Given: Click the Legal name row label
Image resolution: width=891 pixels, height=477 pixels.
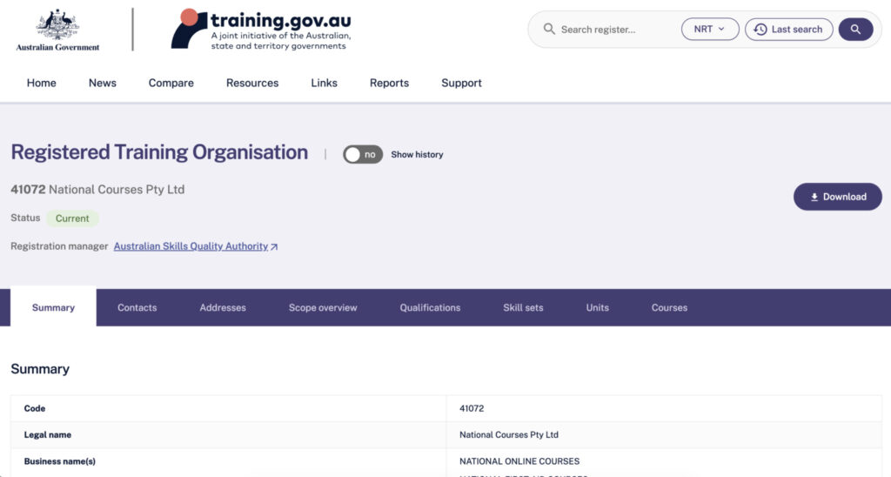Looking at the screenshot, I should pos(48,434).
